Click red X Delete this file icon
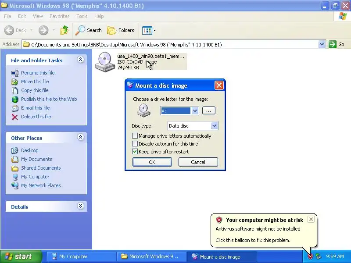The height and width of the screenshot is (263, 351). pyautogui.click(x=15, y=117)
